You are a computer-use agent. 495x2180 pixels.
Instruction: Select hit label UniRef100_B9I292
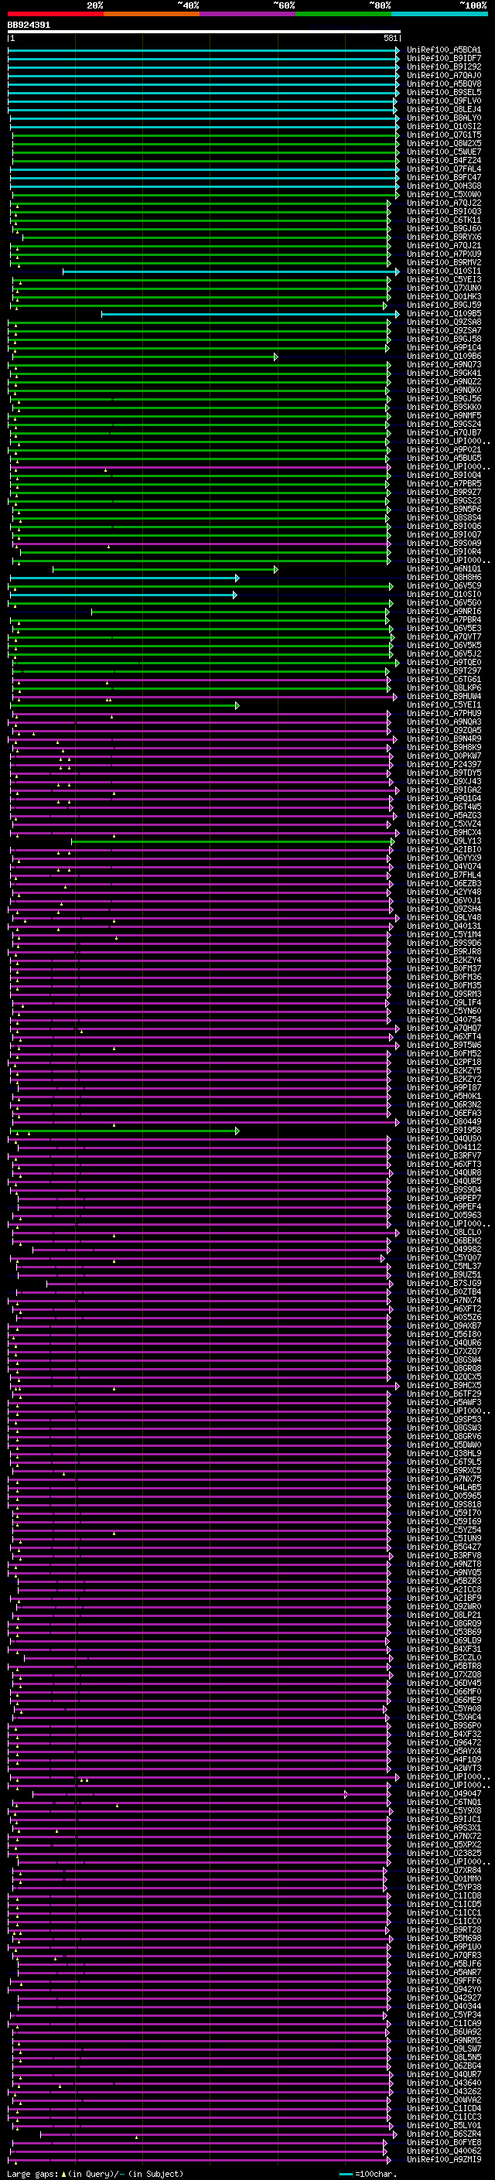click(x=444, y=67)
